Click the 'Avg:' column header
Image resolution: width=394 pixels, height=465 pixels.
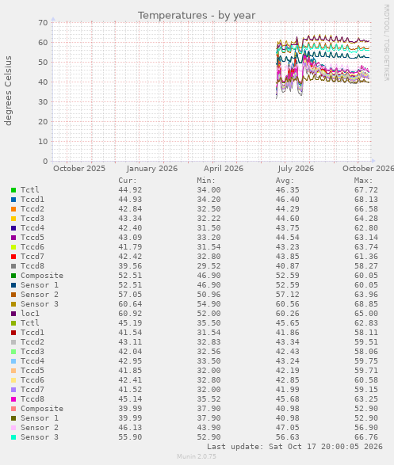coord(285,181)
